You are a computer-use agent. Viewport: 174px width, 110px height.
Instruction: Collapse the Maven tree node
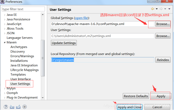[5, 42]
